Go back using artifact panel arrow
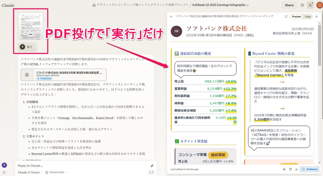This screenshot has height=176, width=323. pos(171,16)
